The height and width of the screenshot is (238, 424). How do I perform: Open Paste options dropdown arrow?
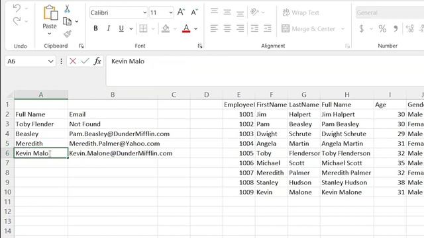coord(50,34)
